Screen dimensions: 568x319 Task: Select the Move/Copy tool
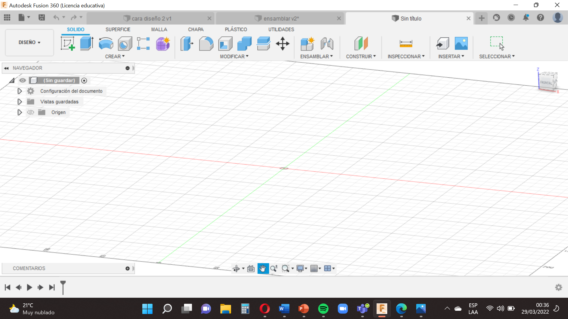click(283, 44)
